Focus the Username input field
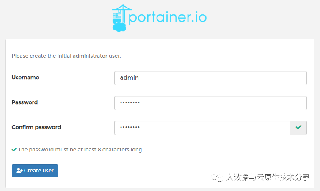This screenshot has height=191, width=320. (x=210, y=78)
